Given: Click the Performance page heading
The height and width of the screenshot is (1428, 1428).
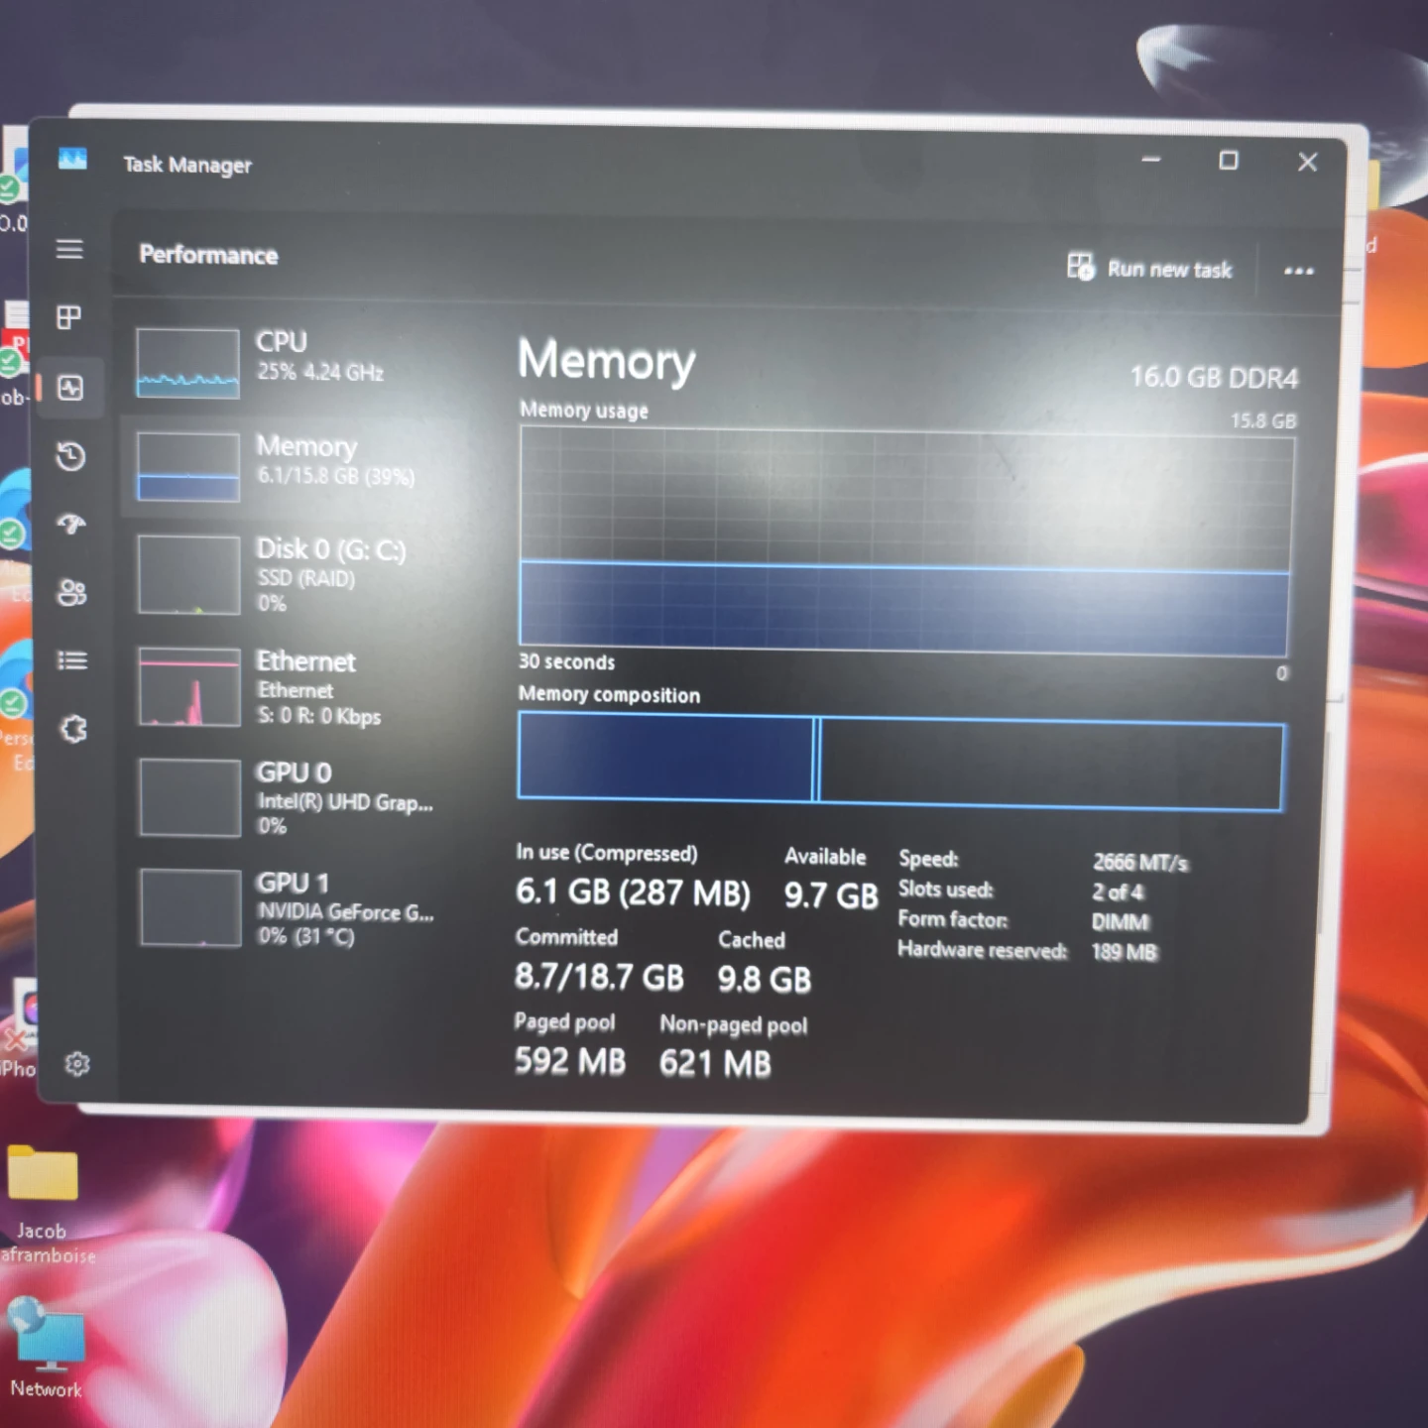Looking at the screenshot, I should click(x=208, y=255).
